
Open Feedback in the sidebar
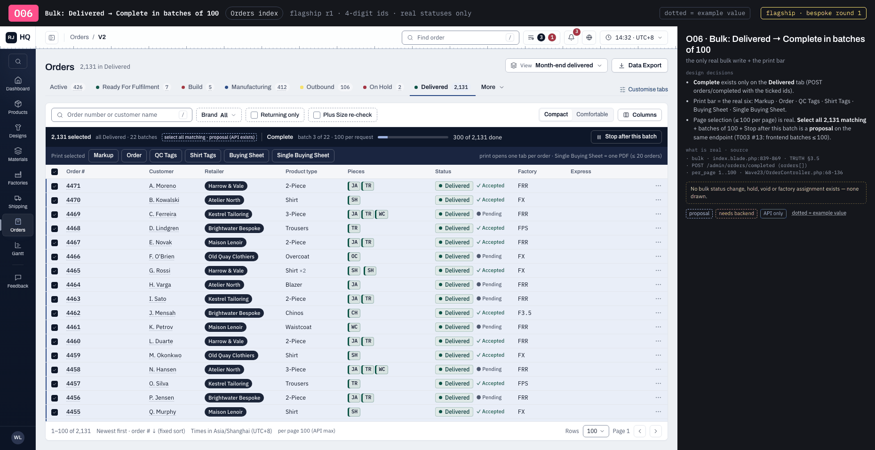click(18, 281)
